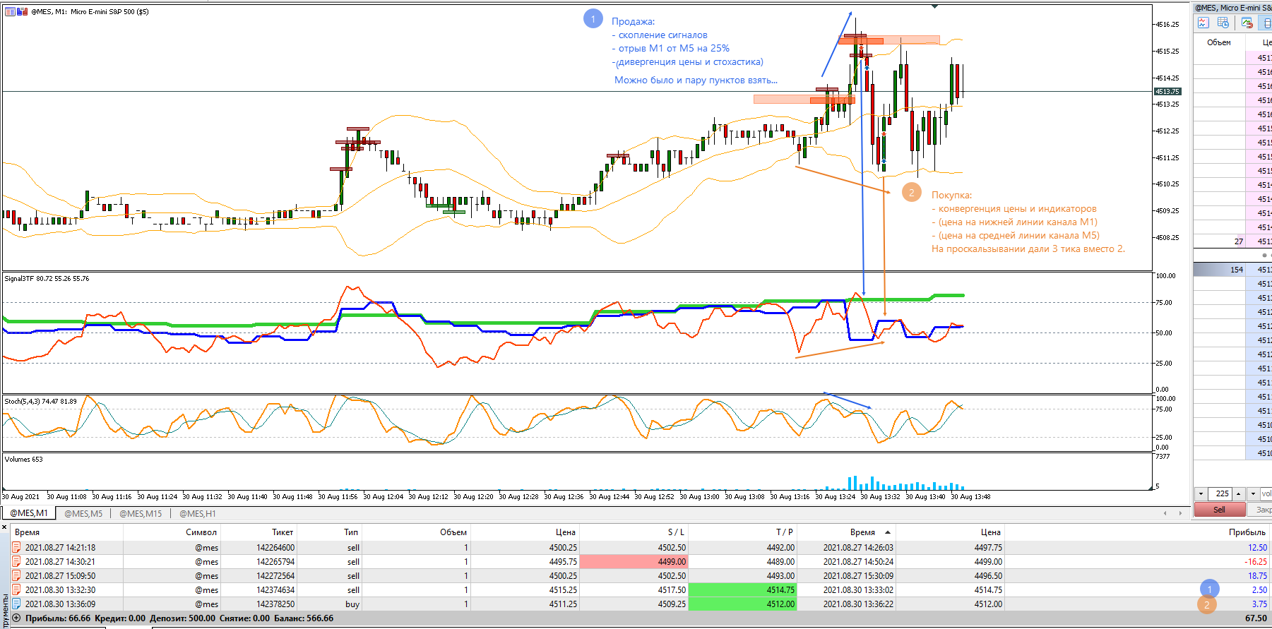Image resolution: width=1272 pixels, height=629 pixels.
Task: Click the blue circle marker 1 on chart
Action: [x=593, y=18]
